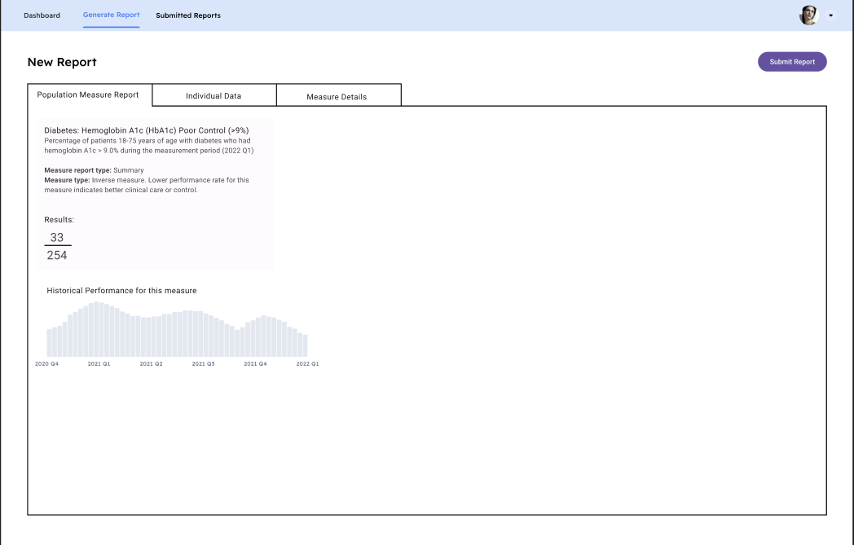Screen dimensions: 854x545
Task: Click the 2021 Q3 axis label
Action: pos(202,364)
